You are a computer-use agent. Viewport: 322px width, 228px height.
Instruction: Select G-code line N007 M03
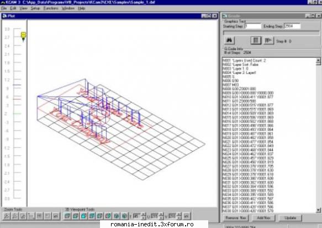pos(230,85)
